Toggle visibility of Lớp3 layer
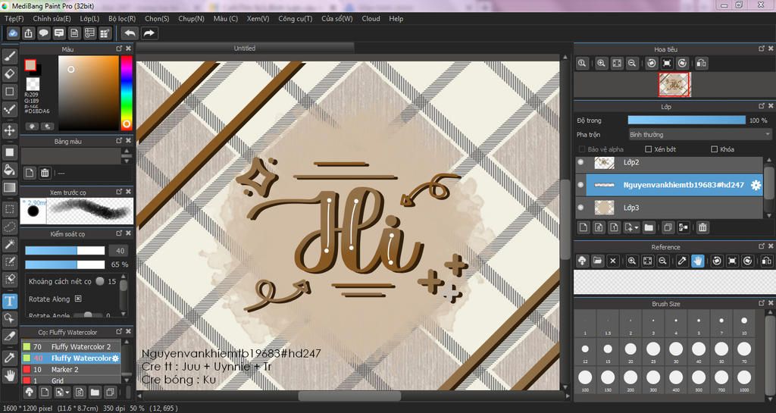 (580, 207)
